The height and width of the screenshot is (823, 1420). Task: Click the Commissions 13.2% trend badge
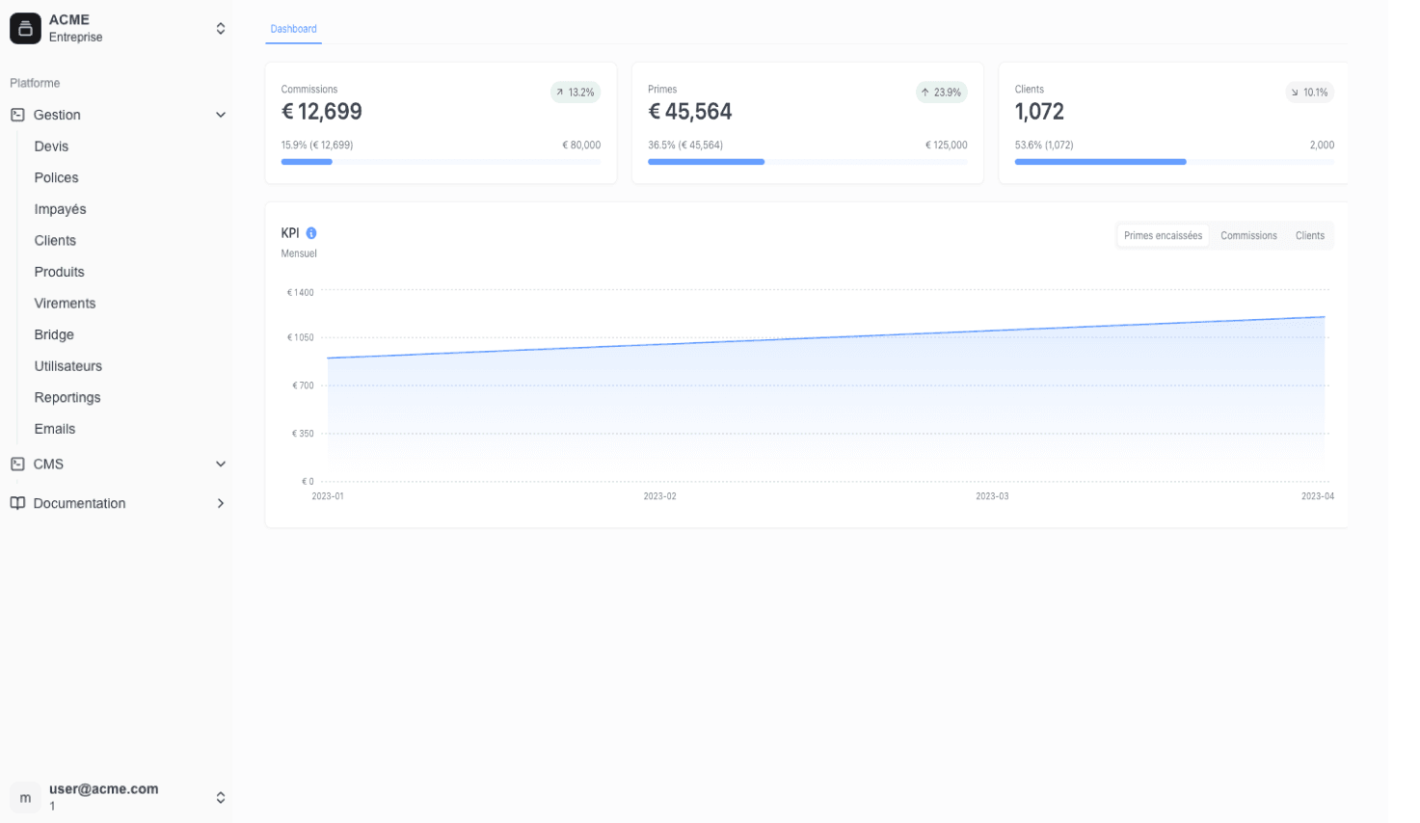click(576, 93)
